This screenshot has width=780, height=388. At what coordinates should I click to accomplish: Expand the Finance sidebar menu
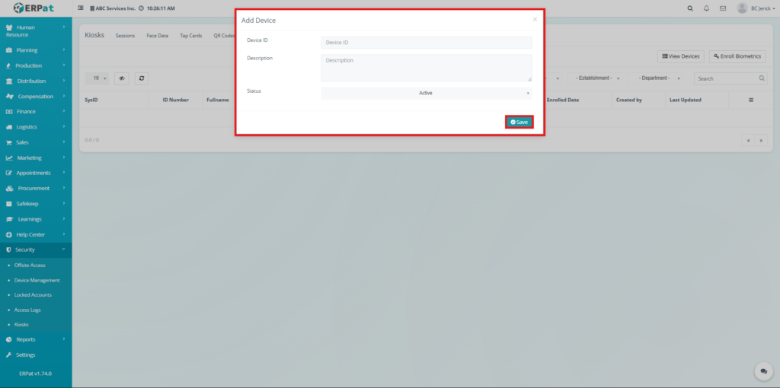point(36,112)
